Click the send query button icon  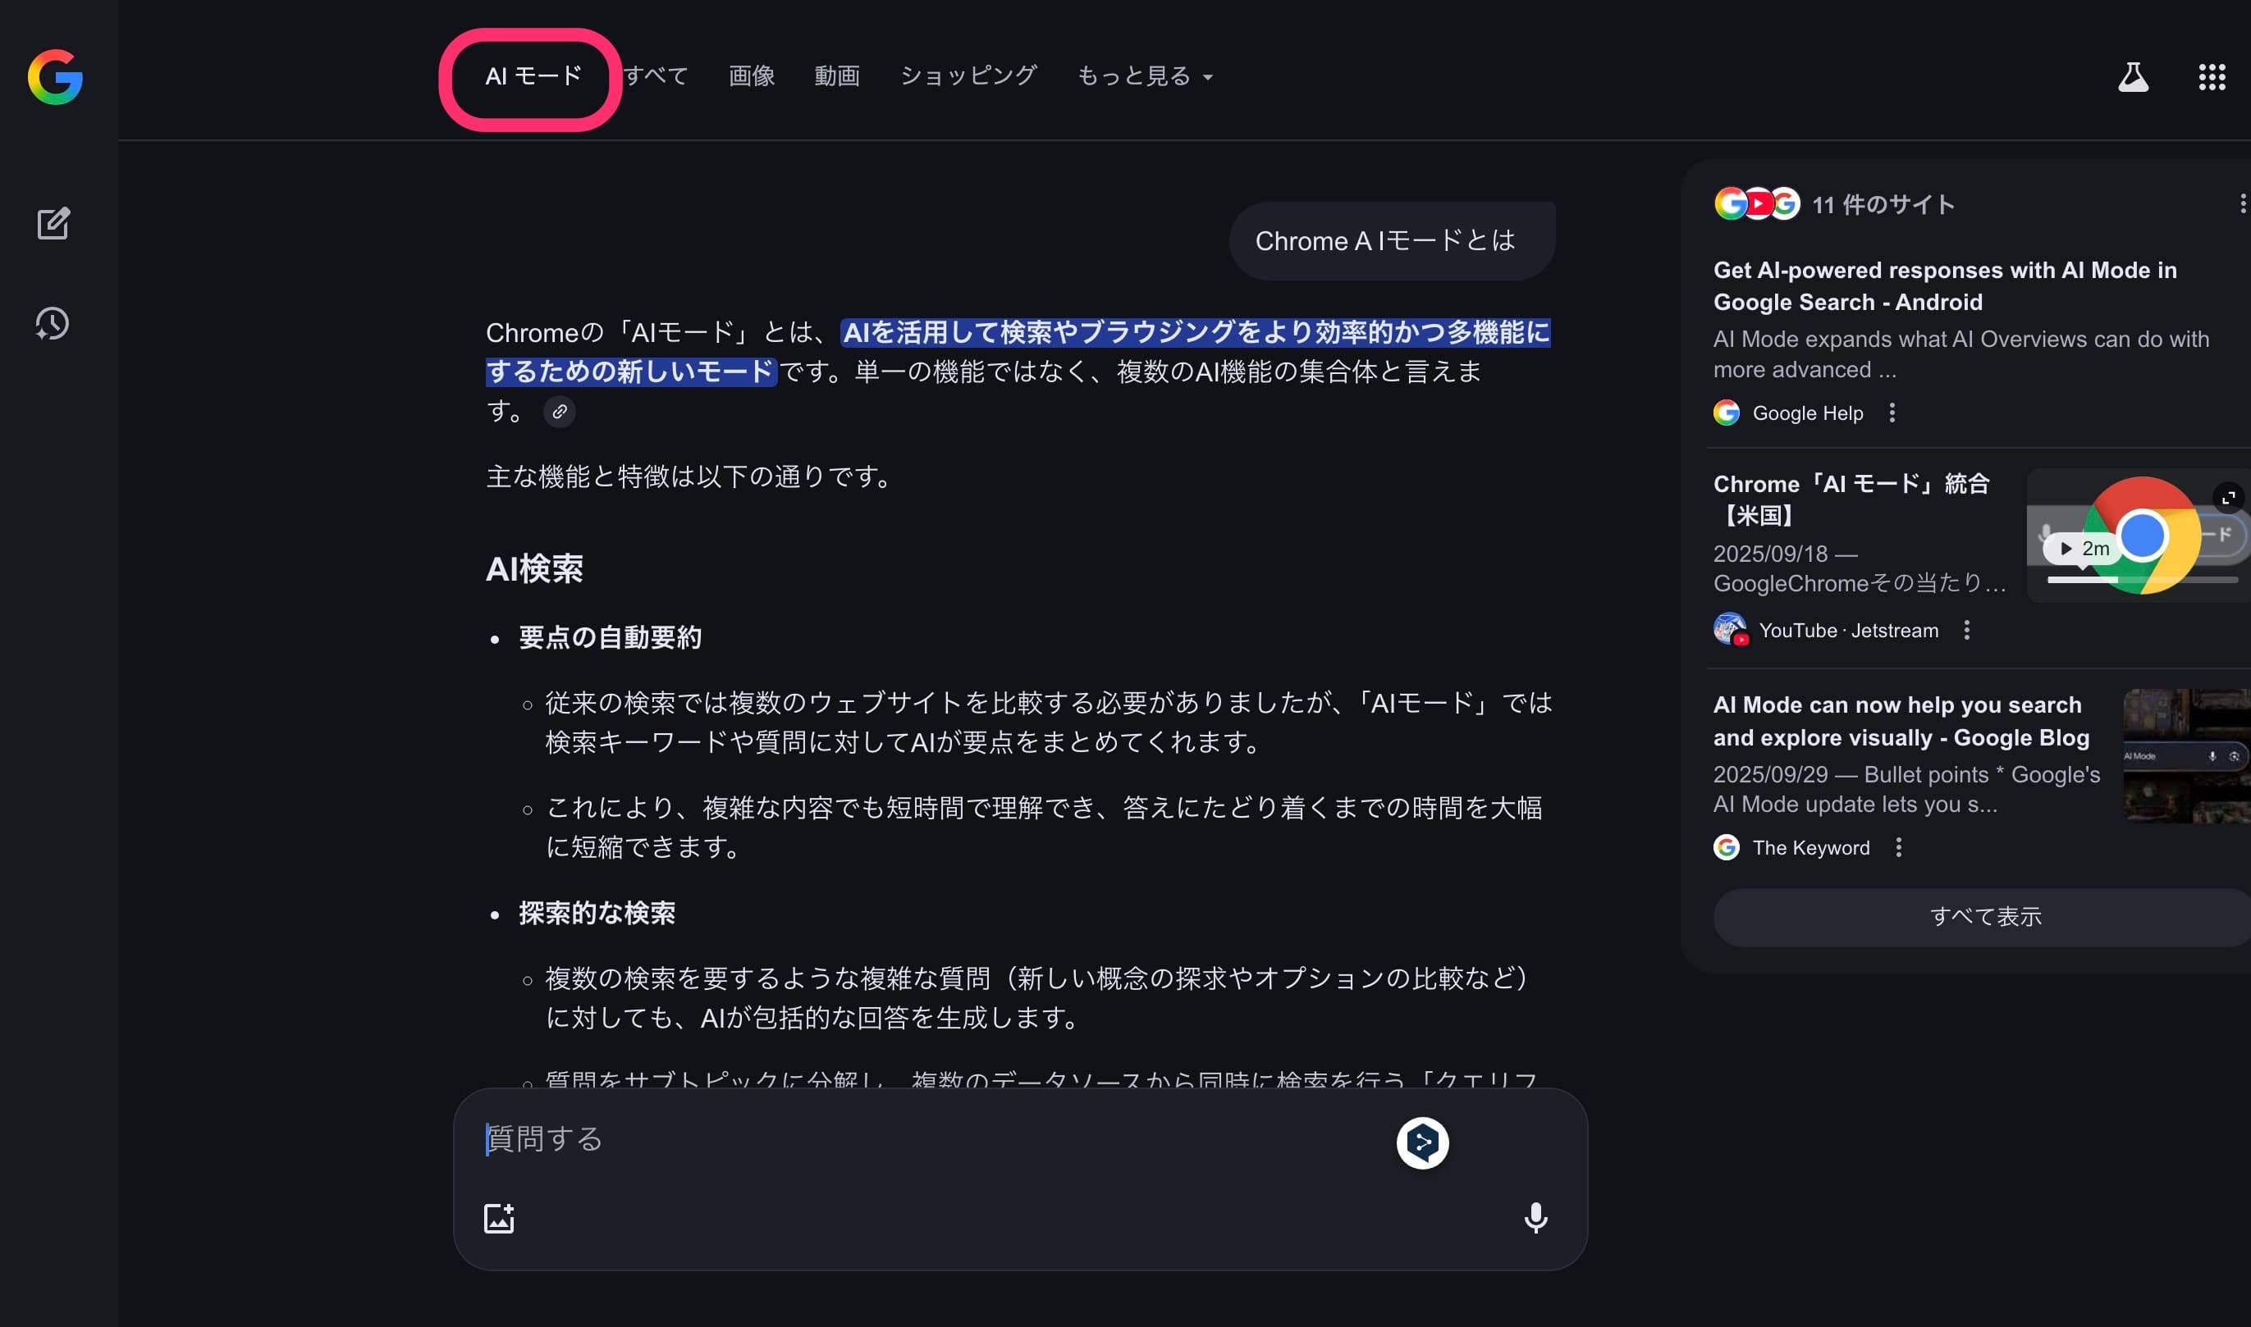coord(1422,1142)
